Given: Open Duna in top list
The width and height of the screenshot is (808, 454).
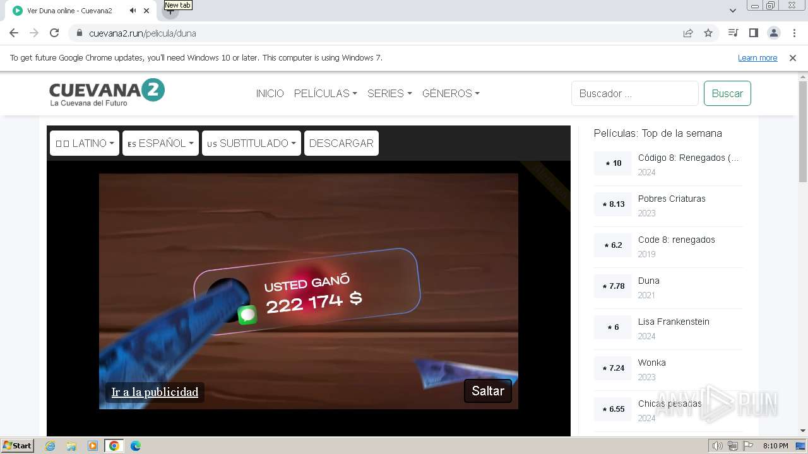Looking at the screenshot, I should pos(648,281).
